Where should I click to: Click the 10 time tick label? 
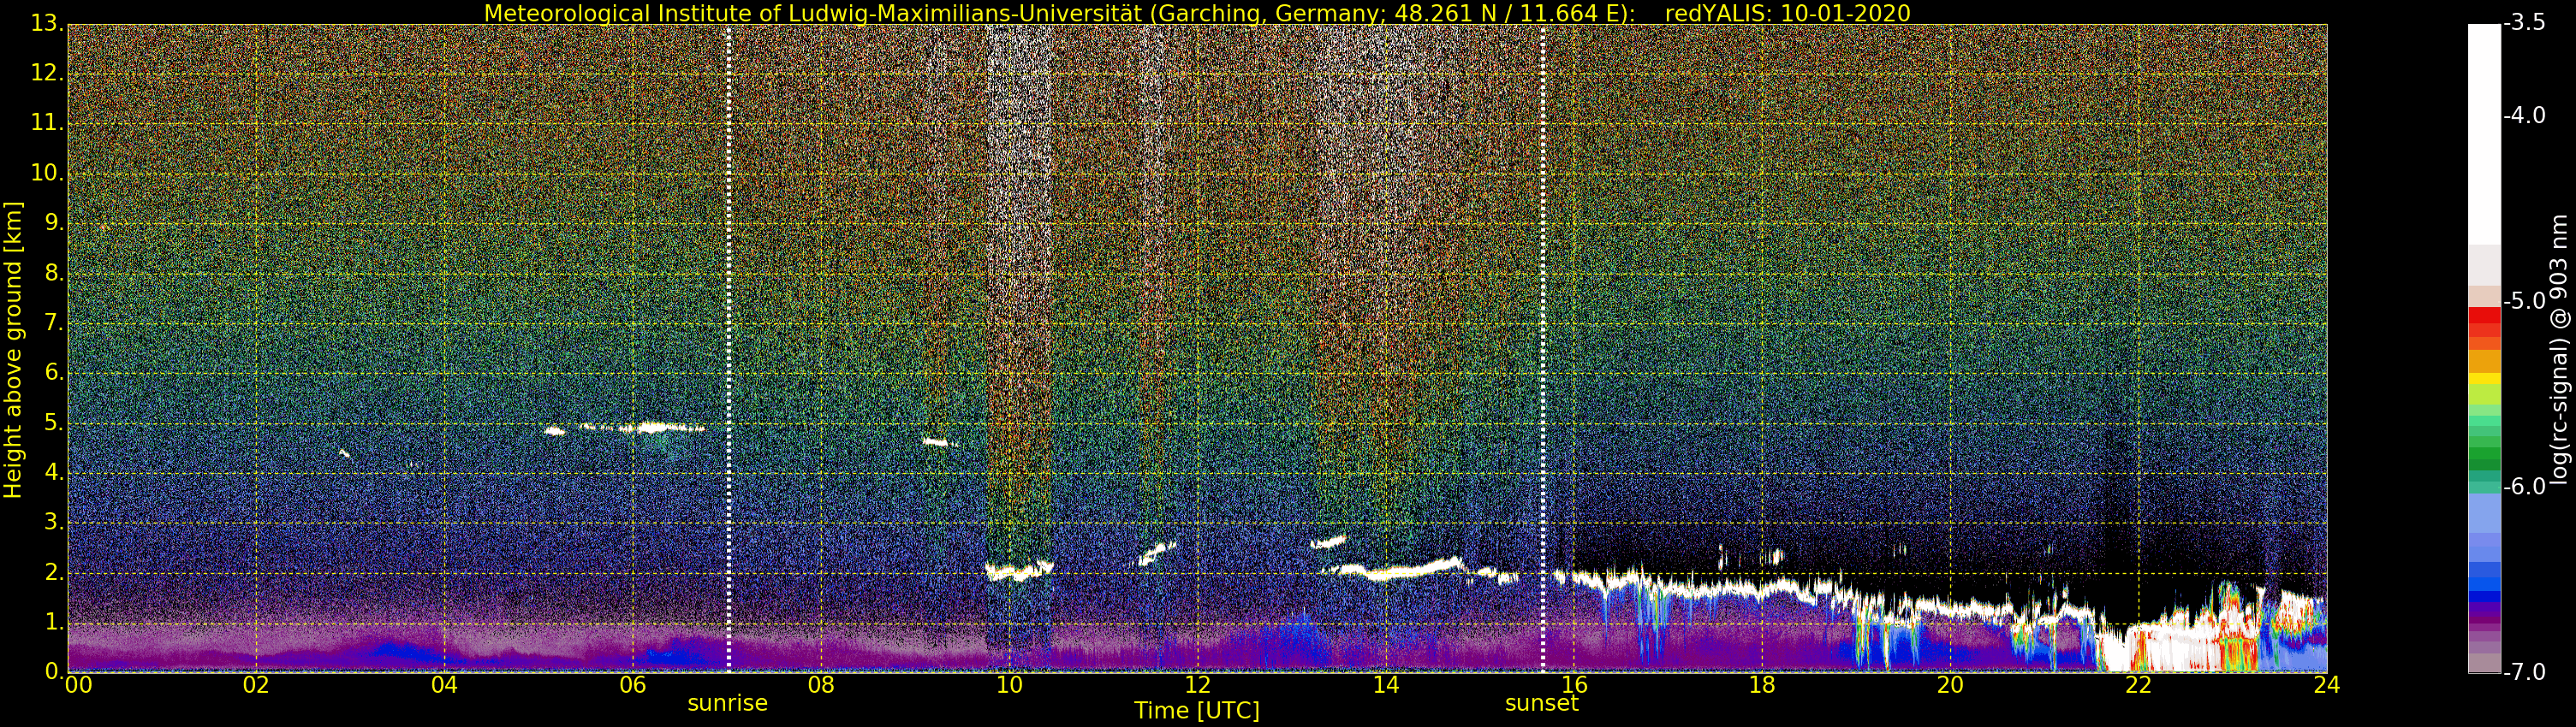1009,685
